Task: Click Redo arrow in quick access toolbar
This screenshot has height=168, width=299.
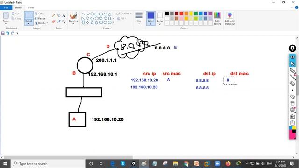Action: (x=13, y=33)
